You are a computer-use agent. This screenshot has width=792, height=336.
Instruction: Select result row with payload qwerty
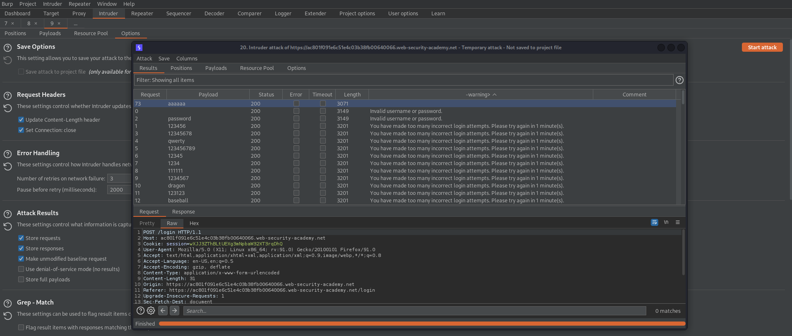405,141
